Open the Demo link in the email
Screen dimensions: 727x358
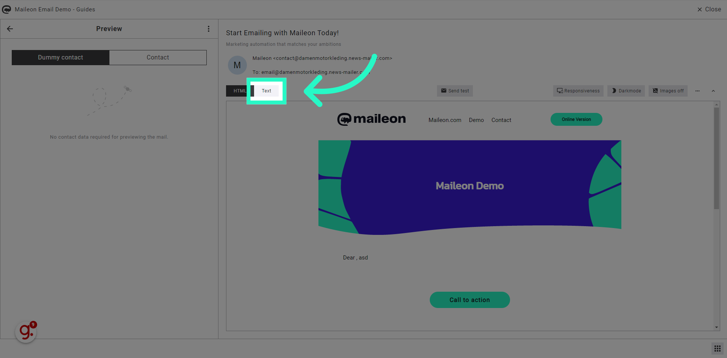(476, 120)
